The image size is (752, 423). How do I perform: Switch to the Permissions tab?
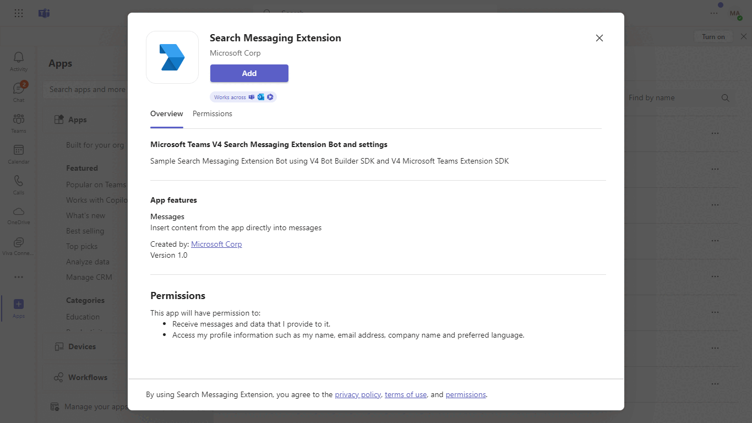212,113
